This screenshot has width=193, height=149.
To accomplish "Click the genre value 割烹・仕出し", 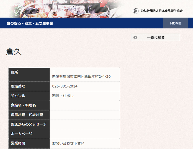I will point(63,96).
